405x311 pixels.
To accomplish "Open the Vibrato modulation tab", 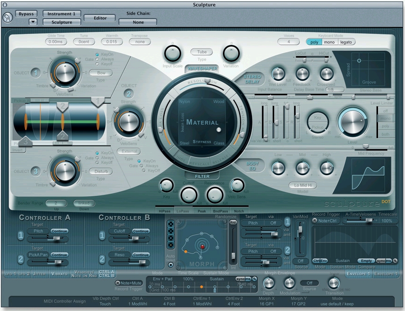I will coord(59,274).
